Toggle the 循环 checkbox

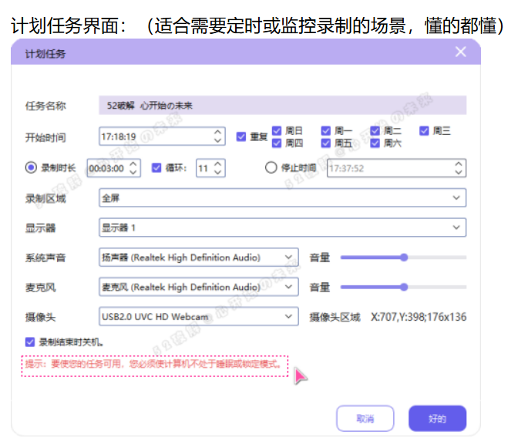click(156, 167)
